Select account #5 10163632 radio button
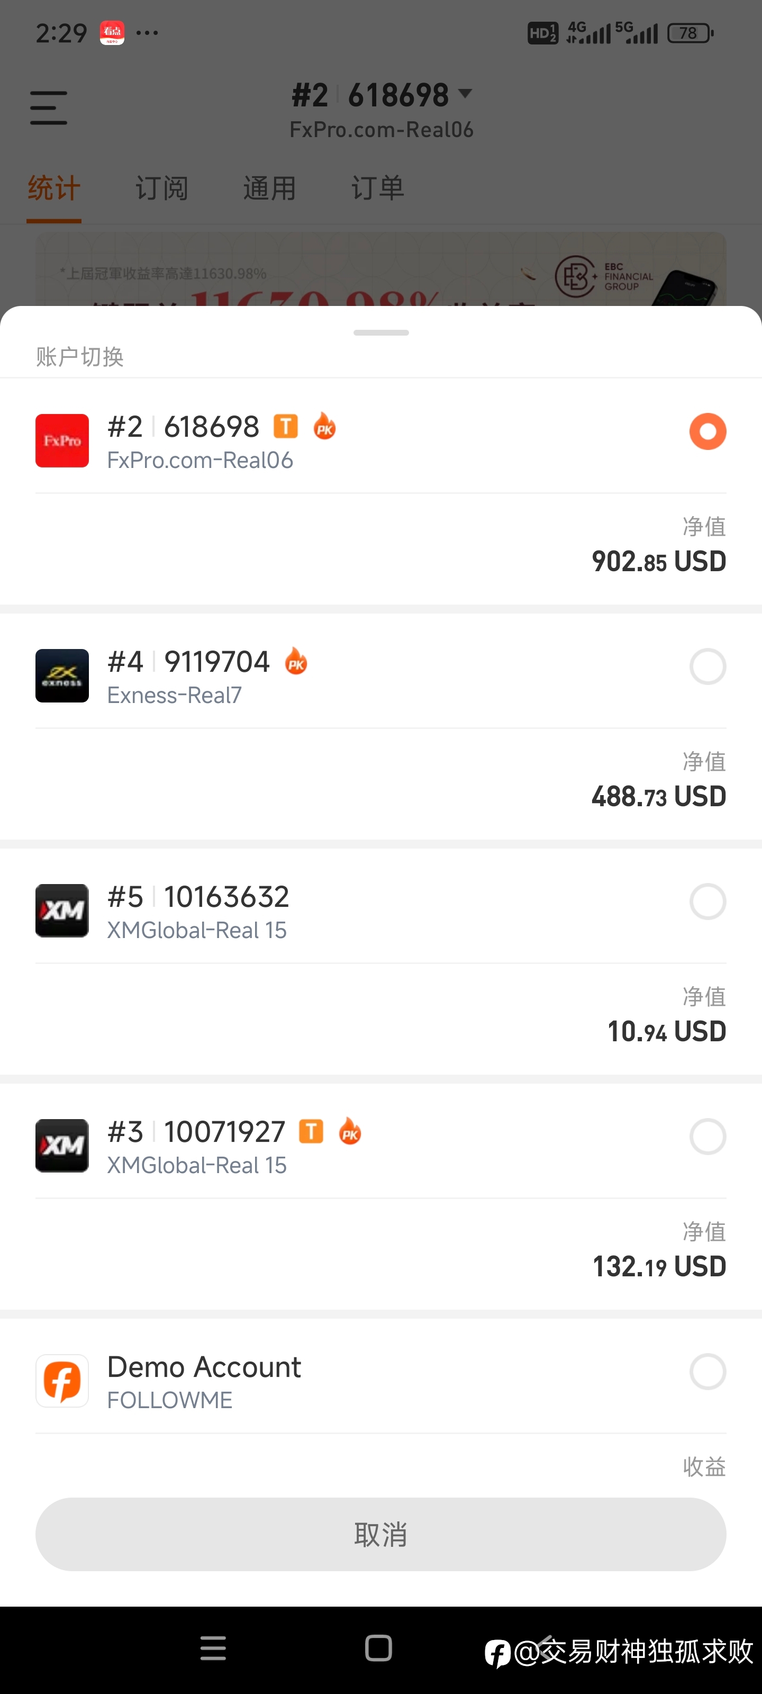The height and width of the screenshot is (1694, 762). coord(707,902)
